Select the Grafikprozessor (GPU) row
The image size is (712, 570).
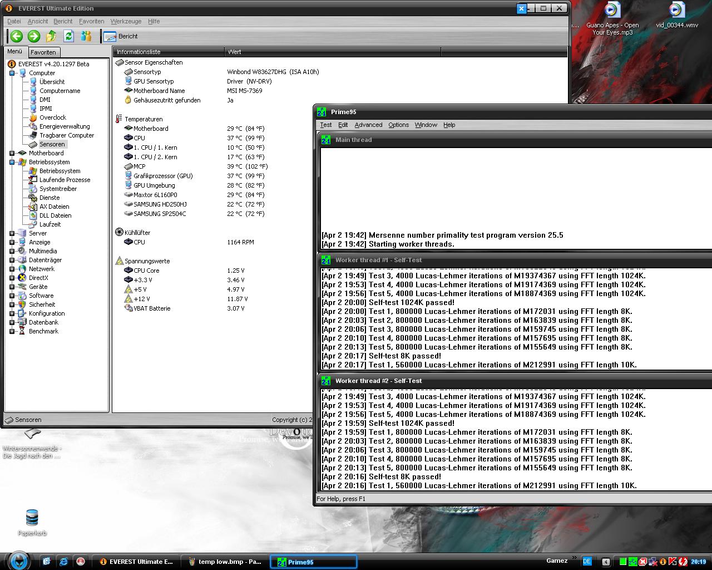[163, 176]
